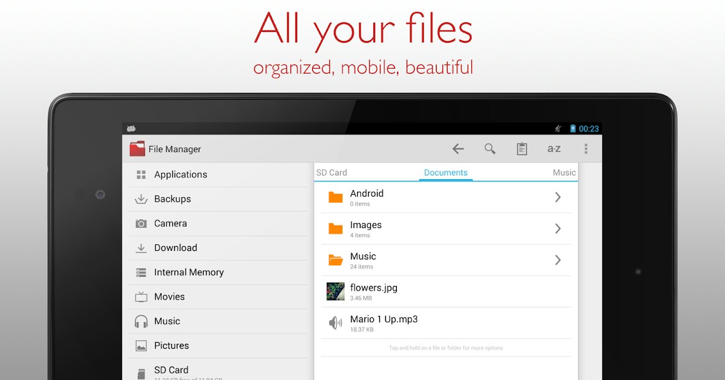Screen dimensions: 725x380
Task: Select the Documents tab
Action: coord(446,173)
